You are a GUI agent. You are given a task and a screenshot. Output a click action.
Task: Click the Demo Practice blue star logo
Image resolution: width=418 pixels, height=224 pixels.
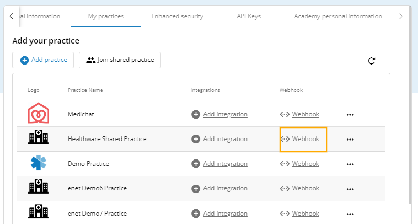tap(38, 163)
